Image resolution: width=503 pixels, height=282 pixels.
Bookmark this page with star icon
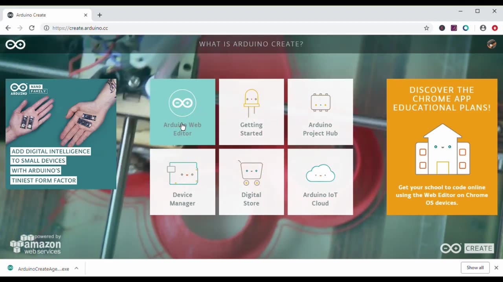pos(426,28)
